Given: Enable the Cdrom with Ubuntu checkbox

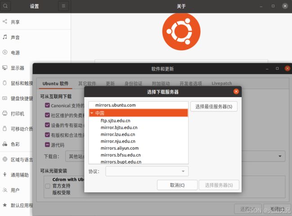Looking at the screenshot, I should click(x=48, y=186).
